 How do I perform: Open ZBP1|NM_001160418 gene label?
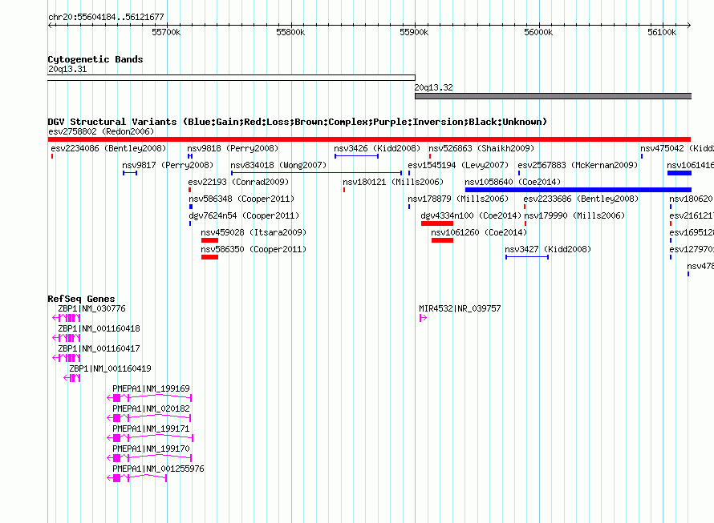click(99, 328)
